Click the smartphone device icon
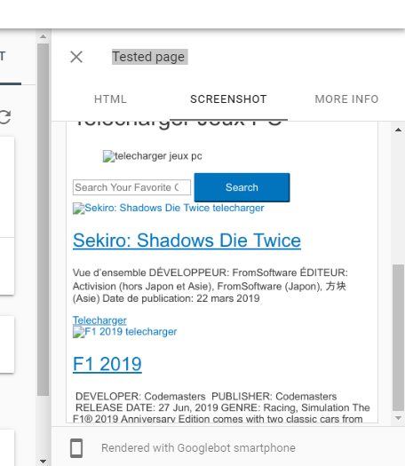The width and height of the screenshot is (405, 466). point(76,448)
